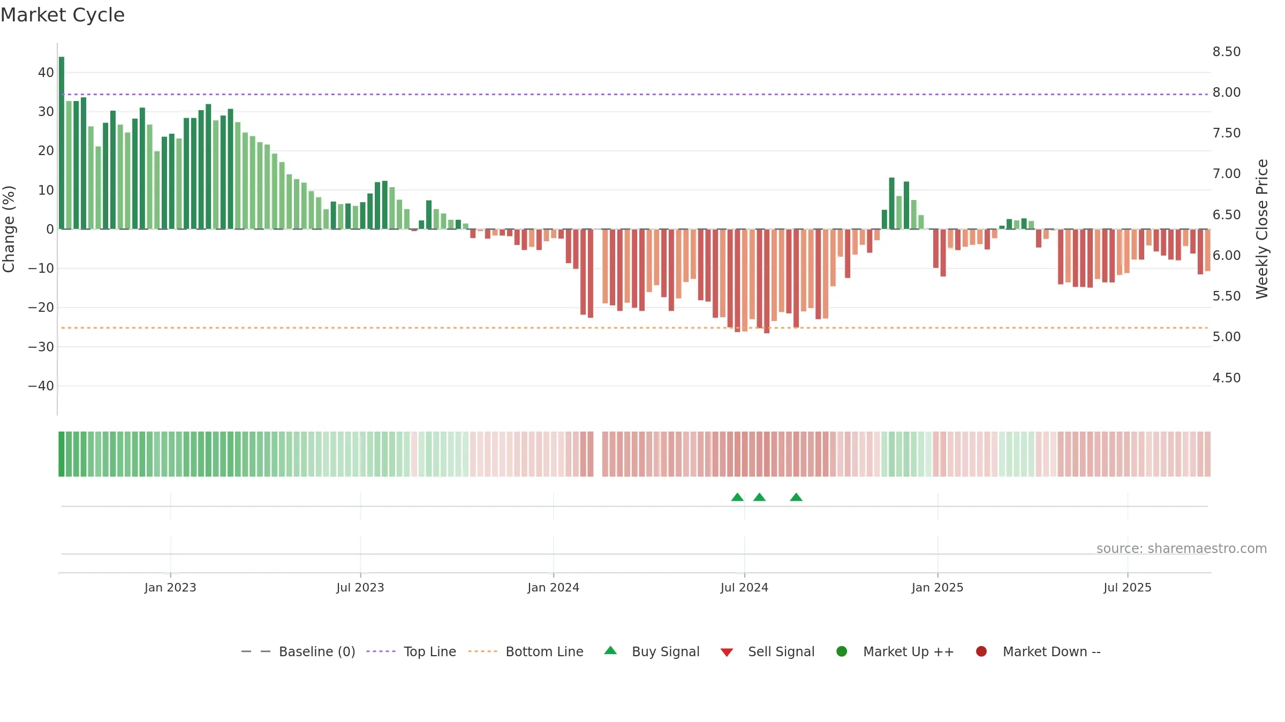The image size is (1285, 722).
Task: Click the Jan 2023 x-axis label
Action: tap(170, 587)
